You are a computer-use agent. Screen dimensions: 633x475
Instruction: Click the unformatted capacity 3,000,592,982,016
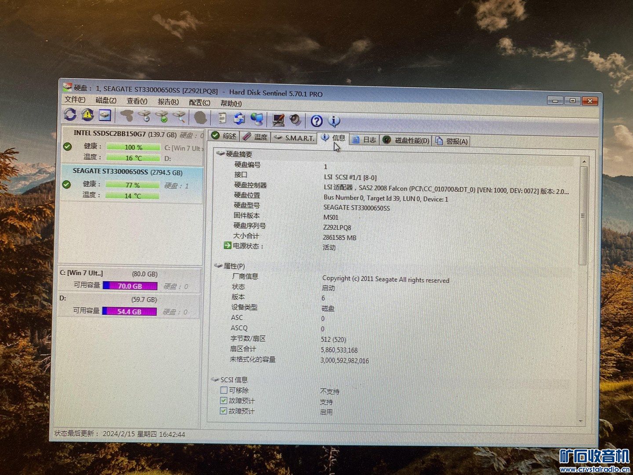(x=345, y=361)
